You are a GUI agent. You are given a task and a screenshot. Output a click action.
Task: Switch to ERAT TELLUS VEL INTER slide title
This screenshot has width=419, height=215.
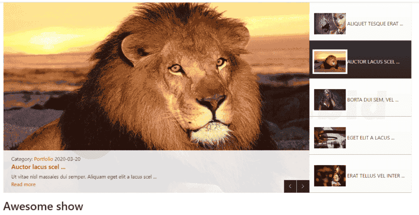point(376,176)
